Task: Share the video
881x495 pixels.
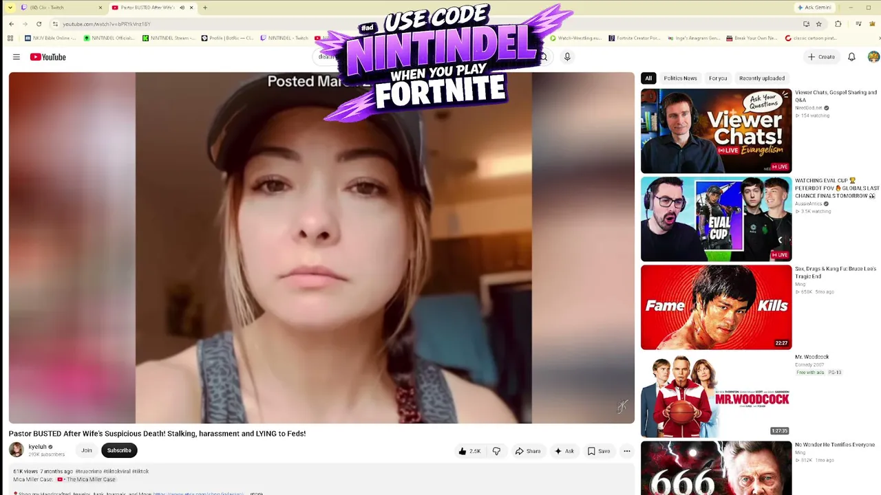Action: point(528,451)
